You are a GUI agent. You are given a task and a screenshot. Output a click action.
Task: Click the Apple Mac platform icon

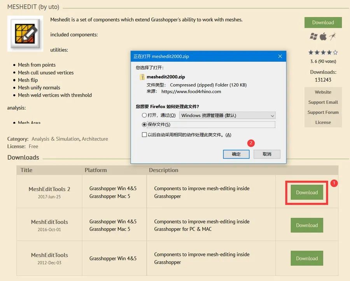coord(323,36)
